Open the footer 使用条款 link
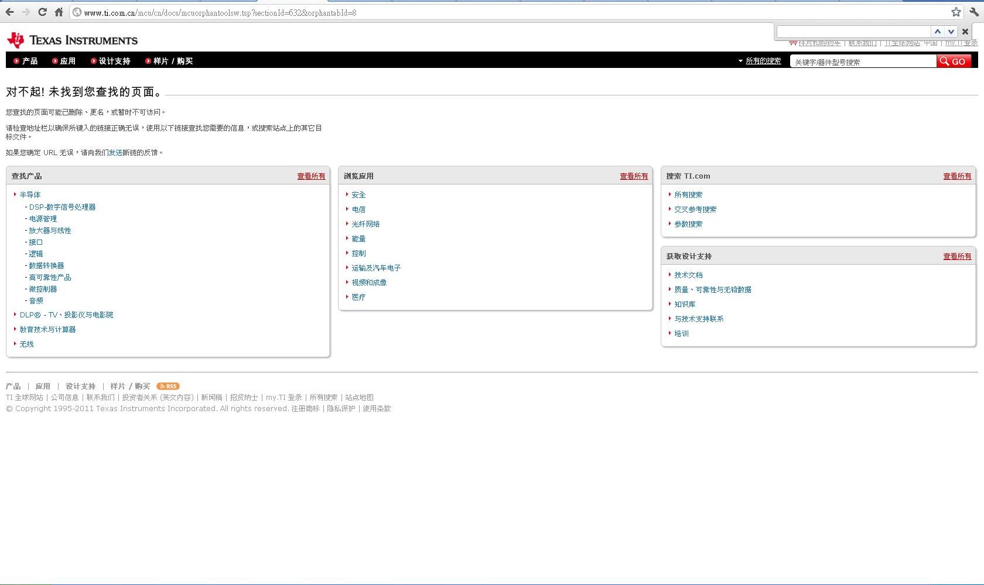 point(377,409)
